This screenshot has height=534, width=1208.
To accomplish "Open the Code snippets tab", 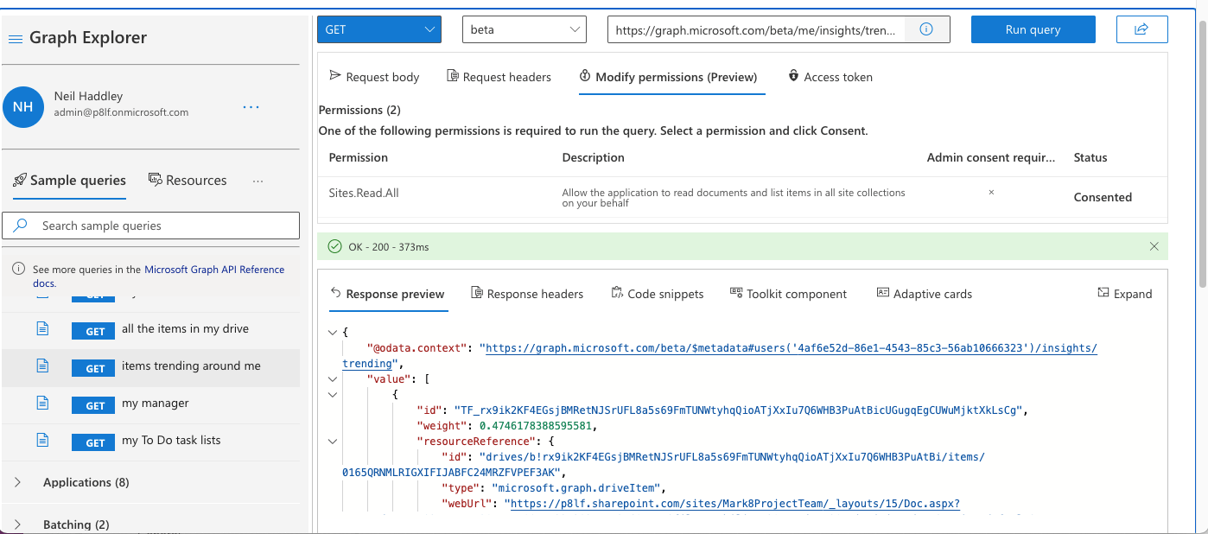I will click(657, 294).
